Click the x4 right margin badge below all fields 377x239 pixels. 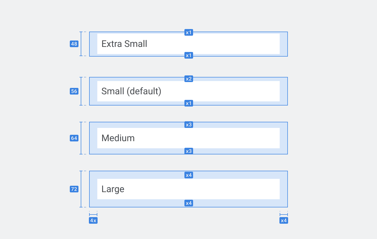coord(284,221)
